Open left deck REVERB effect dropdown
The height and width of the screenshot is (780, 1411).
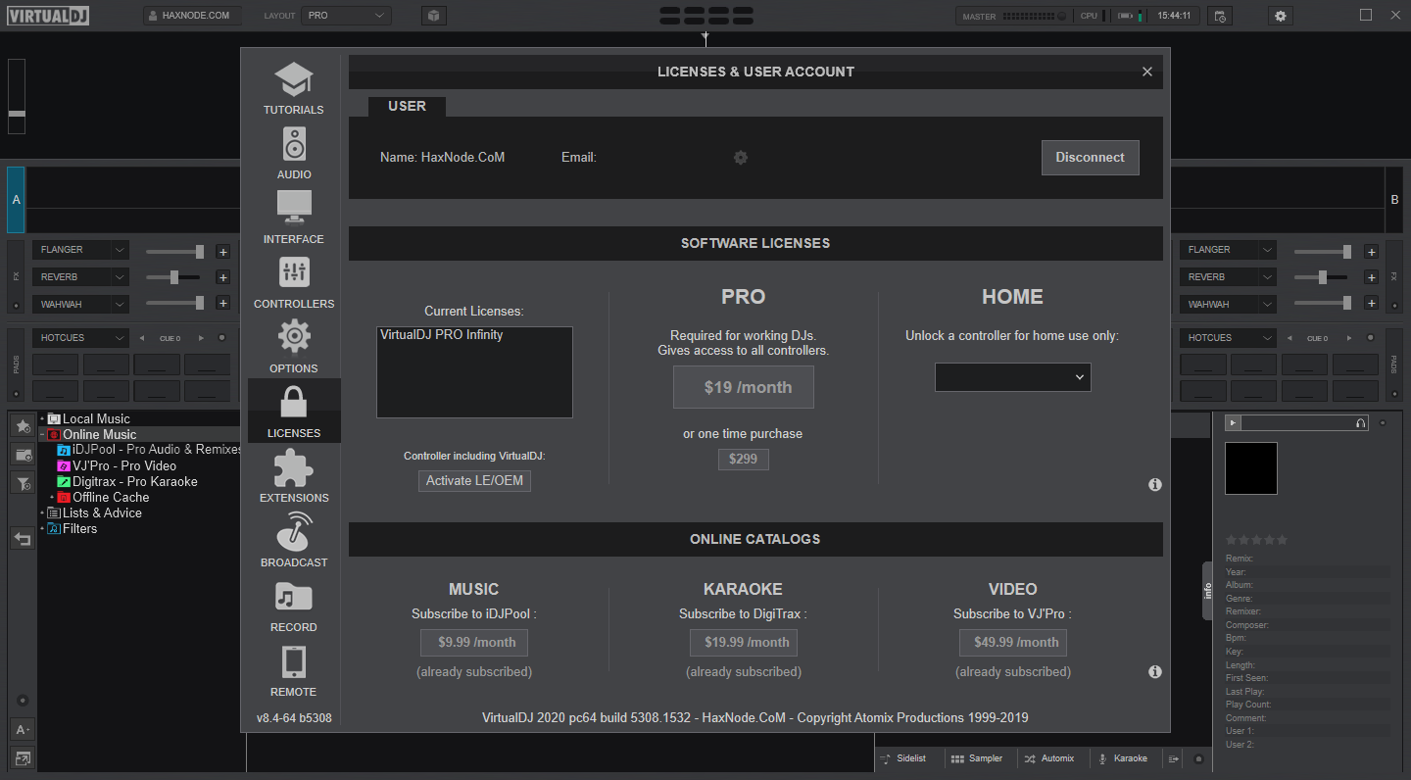[80, 277]
